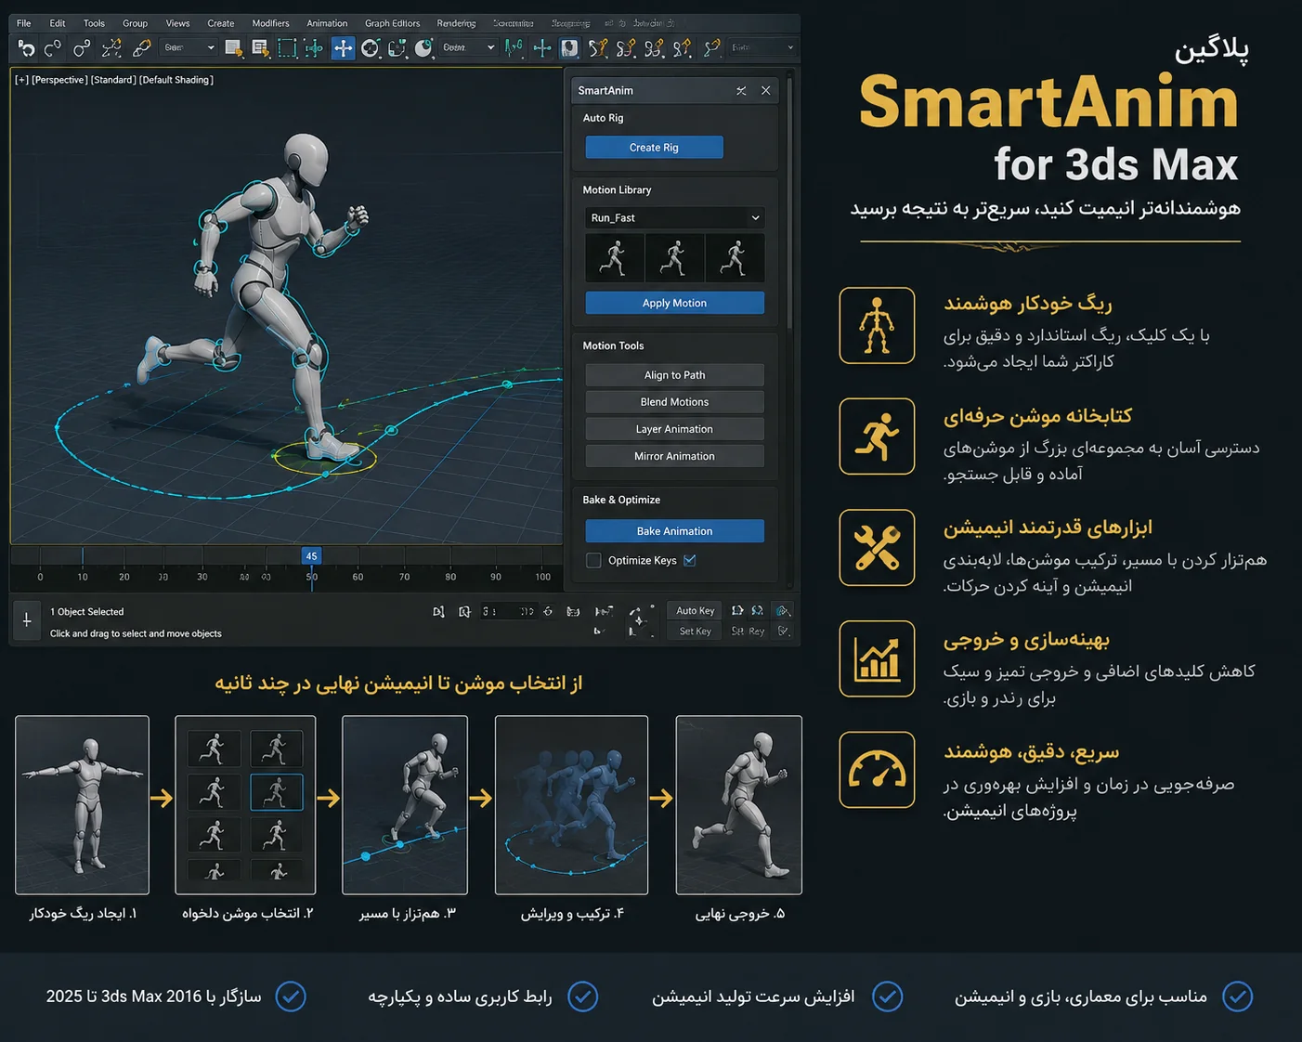Open the Edit menu
The image size is (1302, 1042).
point(58,23)
